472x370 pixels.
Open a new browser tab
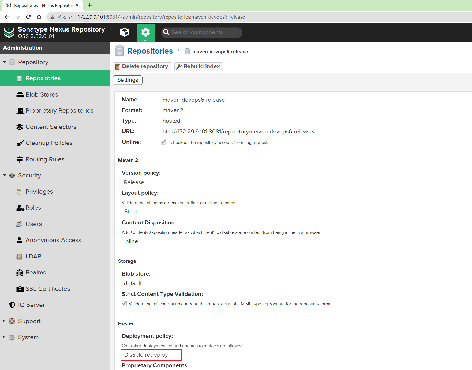[90, 5]
